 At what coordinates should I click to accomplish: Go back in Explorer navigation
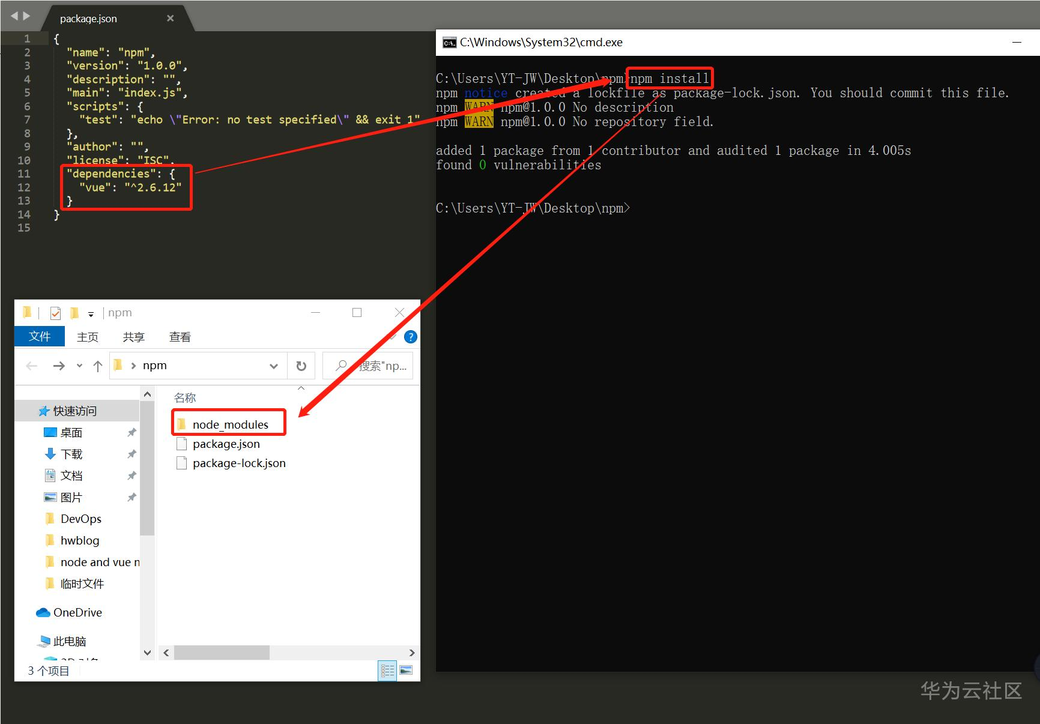32,366
